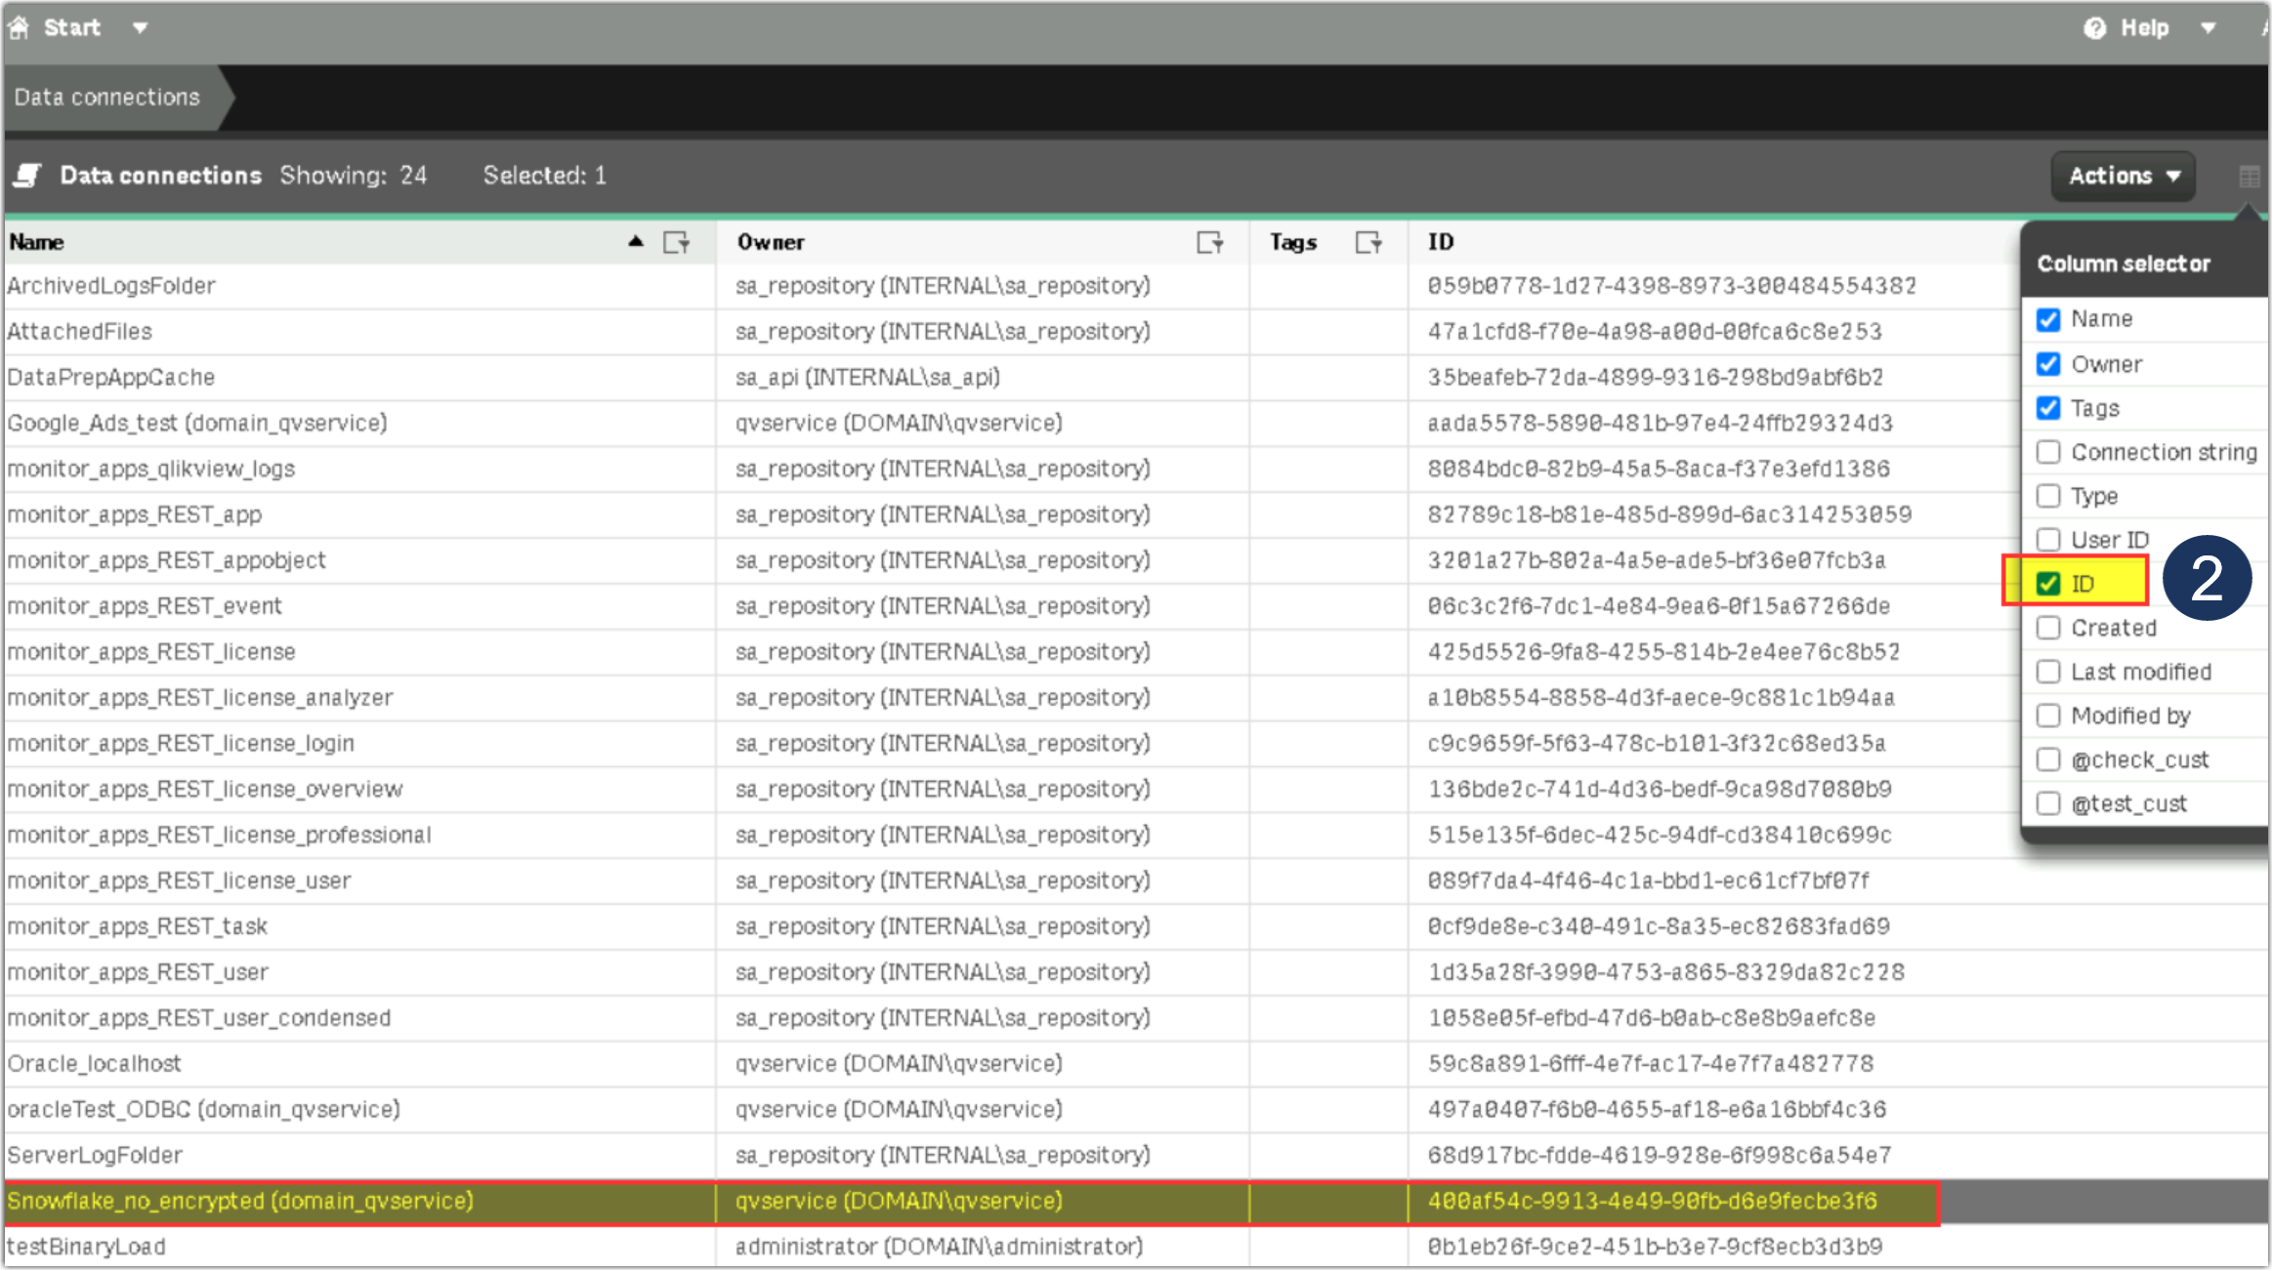The height and width of the screenshot is (1271, 2273).
Task: Enable the Created column checkbox
Action: point(2048,628)
